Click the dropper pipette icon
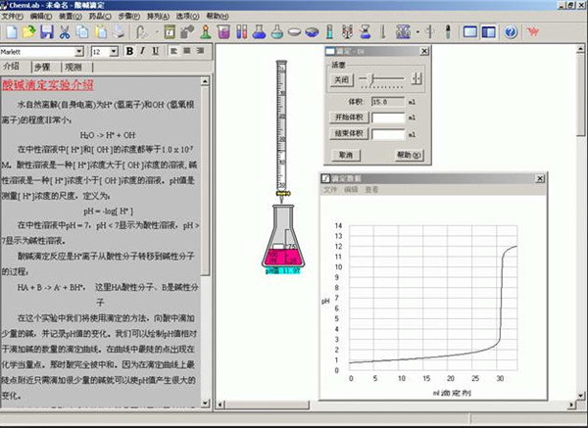Screen dimensions: 588x428 [x=448, y=32]
